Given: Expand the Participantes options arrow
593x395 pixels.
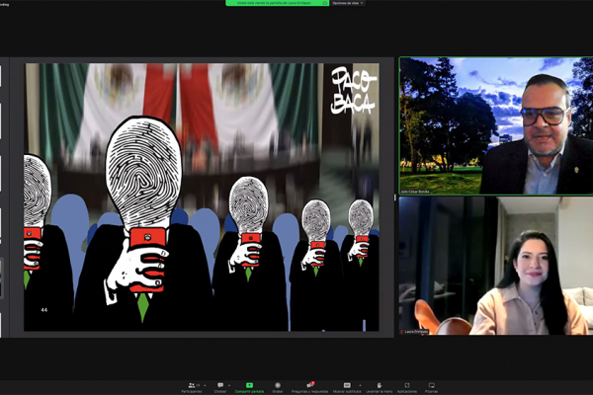Looking at the screenshot, I should (x=205, y=385).
